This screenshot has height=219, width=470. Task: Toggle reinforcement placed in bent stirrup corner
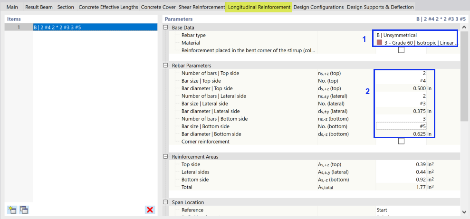tap(401, 50)
